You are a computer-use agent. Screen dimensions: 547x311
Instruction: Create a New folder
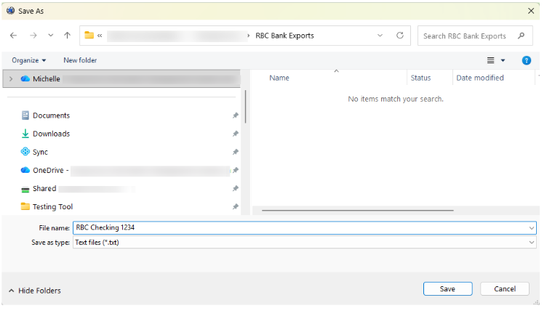pos(80,60)
